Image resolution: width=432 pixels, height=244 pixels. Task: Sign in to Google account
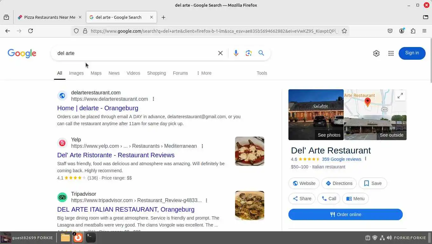(x=412, y=53)
